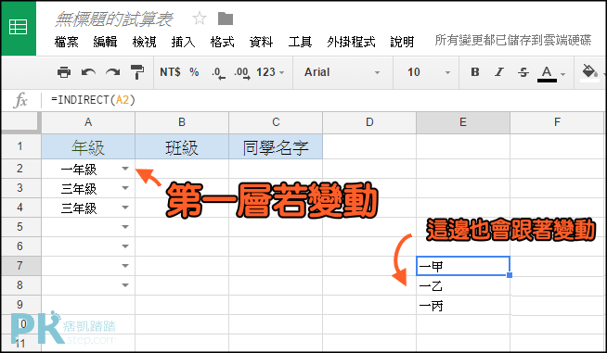Star this untitled spreadsheet
This screenshot has width=607, height=353.
(200, 19)
